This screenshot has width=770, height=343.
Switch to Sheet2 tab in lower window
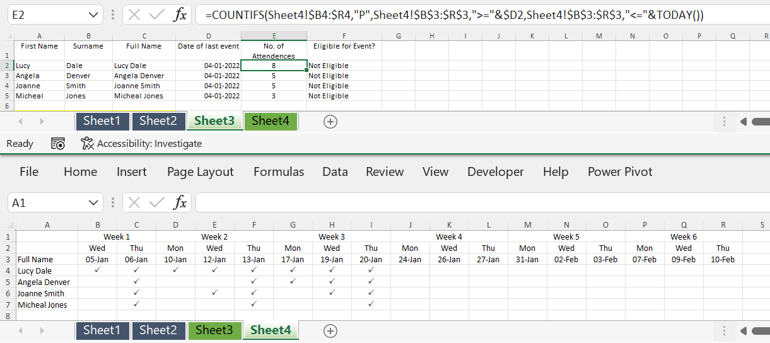coord(158,330)
